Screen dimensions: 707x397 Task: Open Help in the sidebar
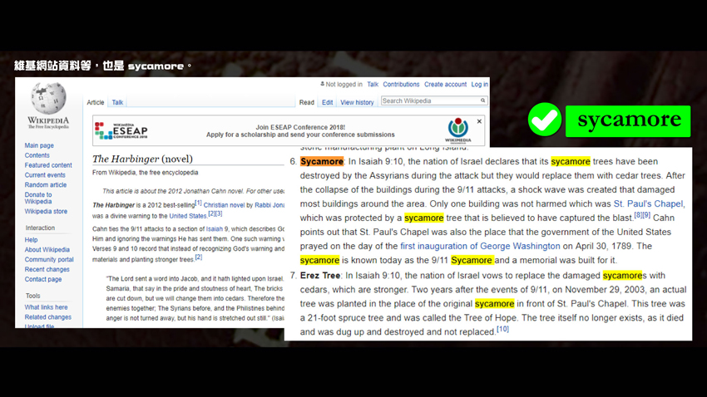coord(31,240)
